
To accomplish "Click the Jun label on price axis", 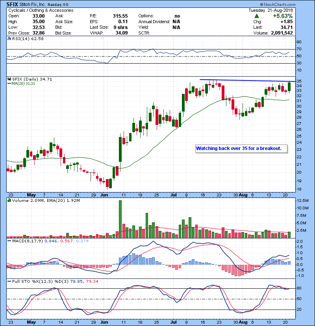I will pyautogui.click(x=104, y=195).
